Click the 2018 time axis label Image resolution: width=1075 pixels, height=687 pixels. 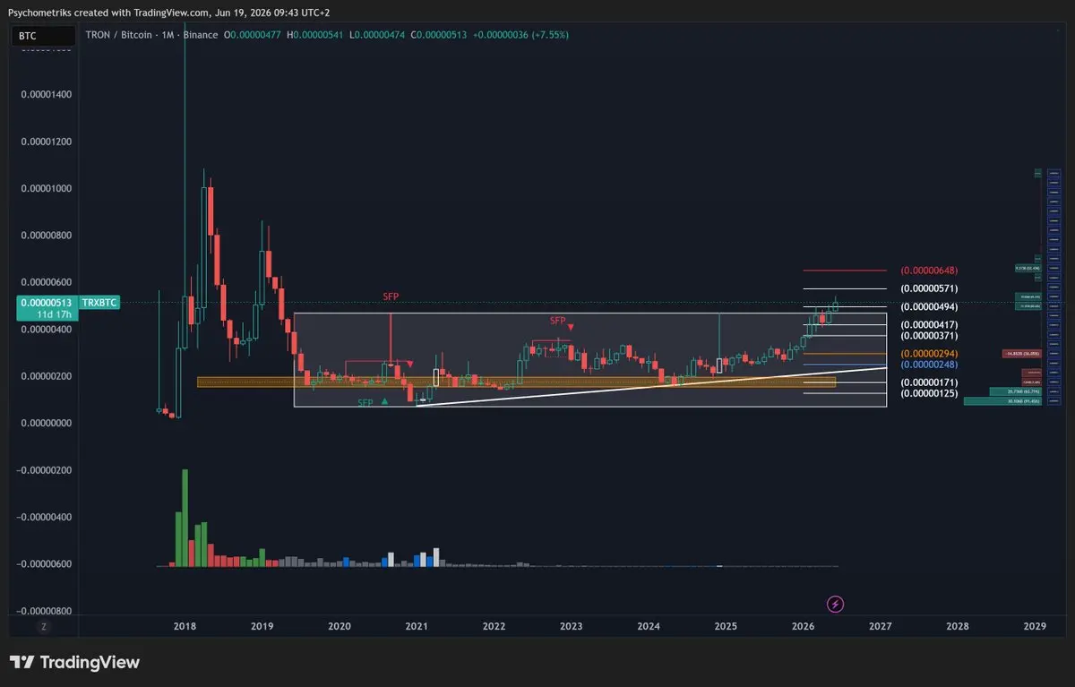point(185,627)
